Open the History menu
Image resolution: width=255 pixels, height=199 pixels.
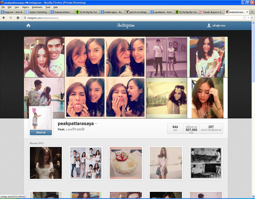point(25,7)
